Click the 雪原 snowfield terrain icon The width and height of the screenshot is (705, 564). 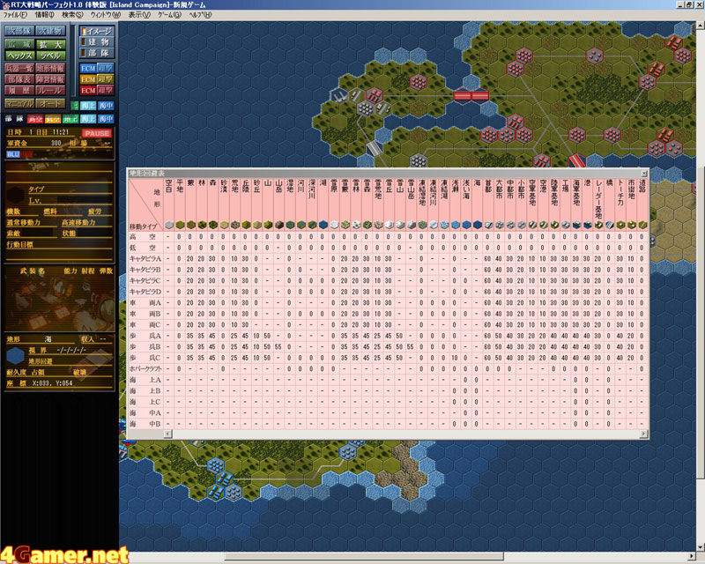coord(334,225)
